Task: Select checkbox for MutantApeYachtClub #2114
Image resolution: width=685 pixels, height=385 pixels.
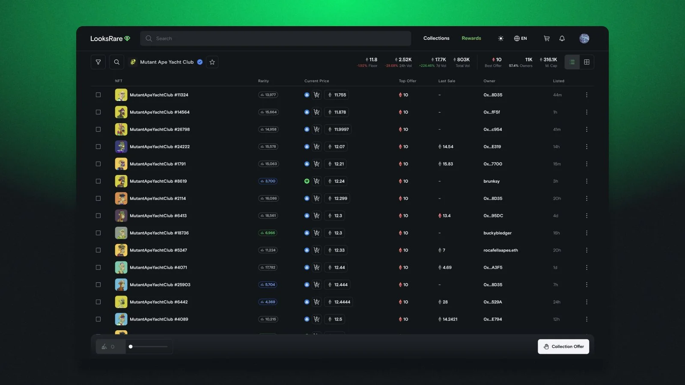Action: pyautogui.click(x=98, y=198)
